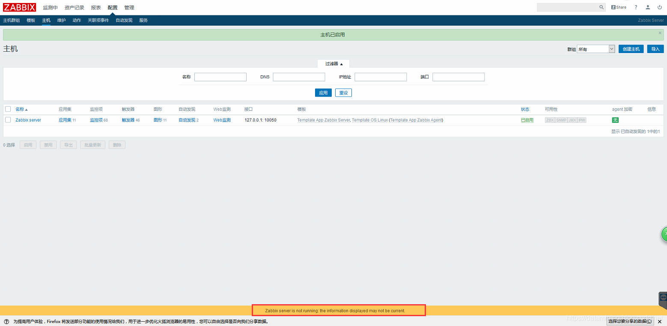Open Template App Zabbix Agent link
667x326 pixels.
416,120
